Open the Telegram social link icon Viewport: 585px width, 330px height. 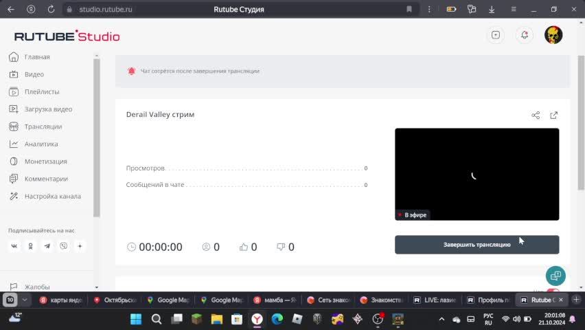[47, 246]
